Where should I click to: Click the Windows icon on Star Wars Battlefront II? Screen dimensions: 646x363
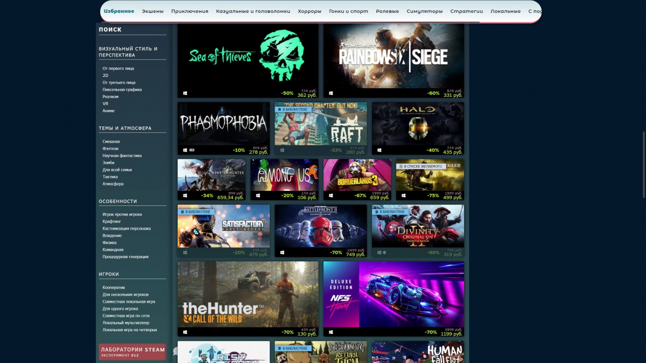[x=282, y=252]
